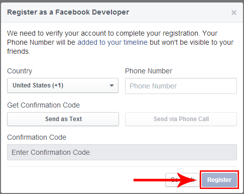Click the blue Register button

point(219,180)
